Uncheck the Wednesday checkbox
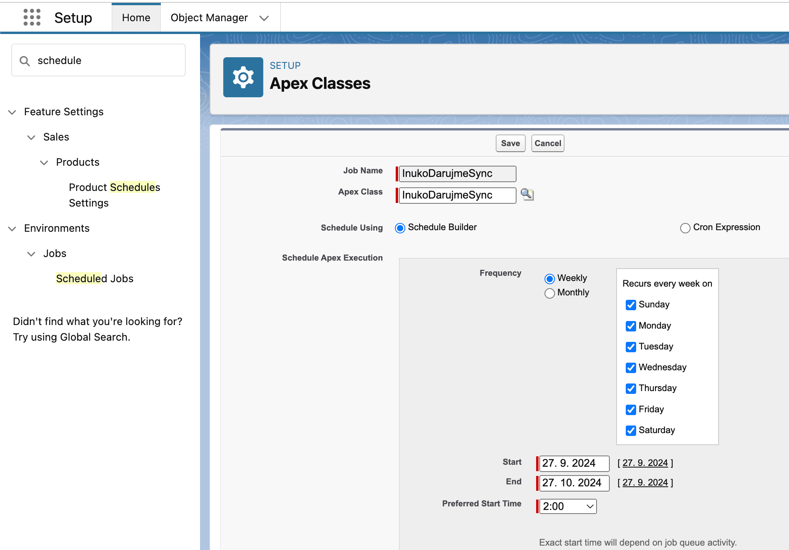The image size is (789, 550). coord(631,367)
